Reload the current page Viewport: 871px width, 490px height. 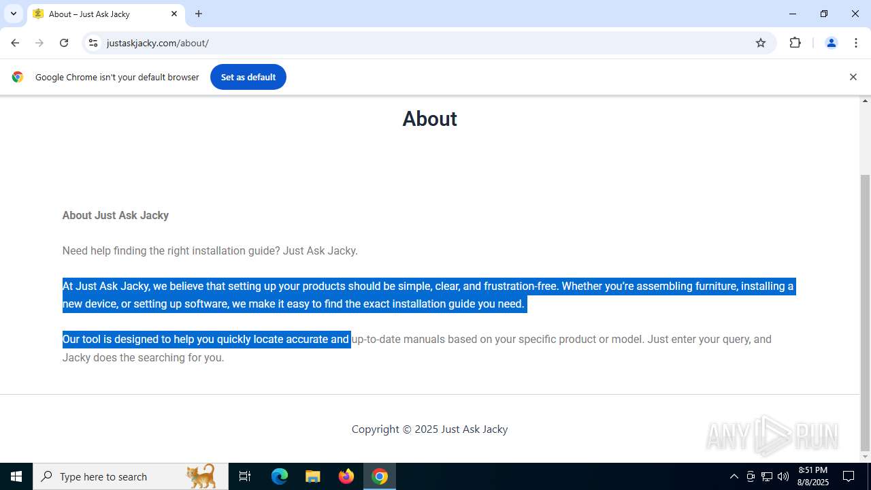[x=64, y=43]
